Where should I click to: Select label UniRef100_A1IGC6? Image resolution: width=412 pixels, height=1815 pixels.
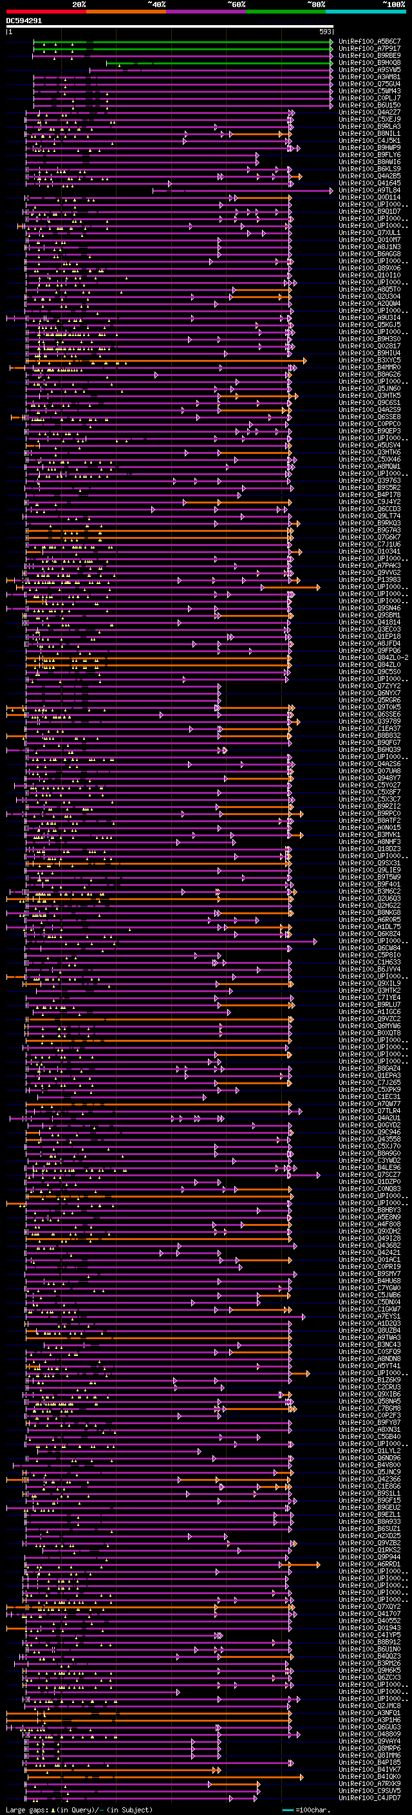tap(370, 1011)
